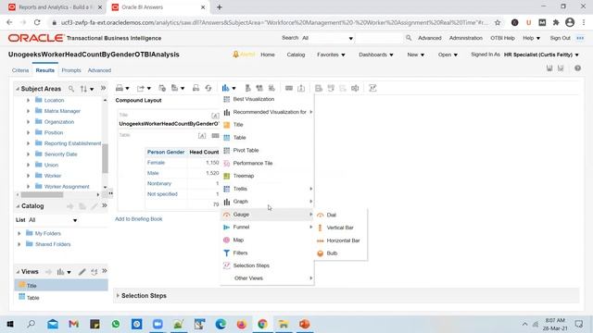Click the Administration link
This screenshot has width=593, height=333.
tap(465, 38)
